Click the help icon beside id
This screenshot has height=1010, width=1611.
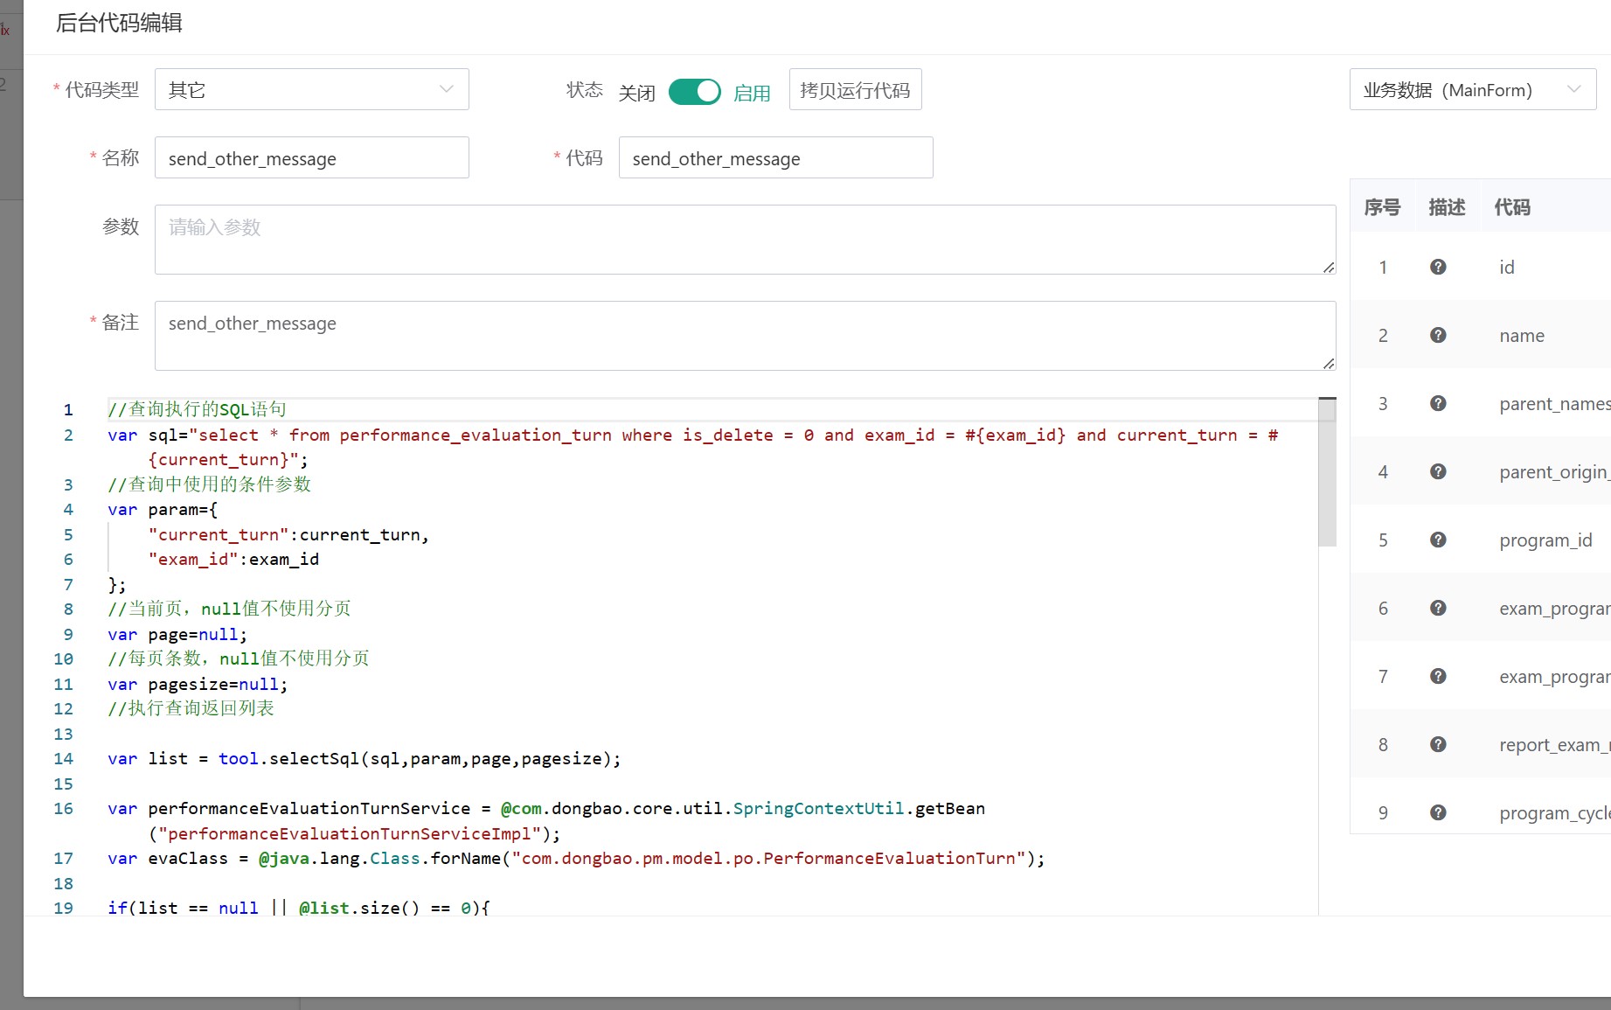1438,267
